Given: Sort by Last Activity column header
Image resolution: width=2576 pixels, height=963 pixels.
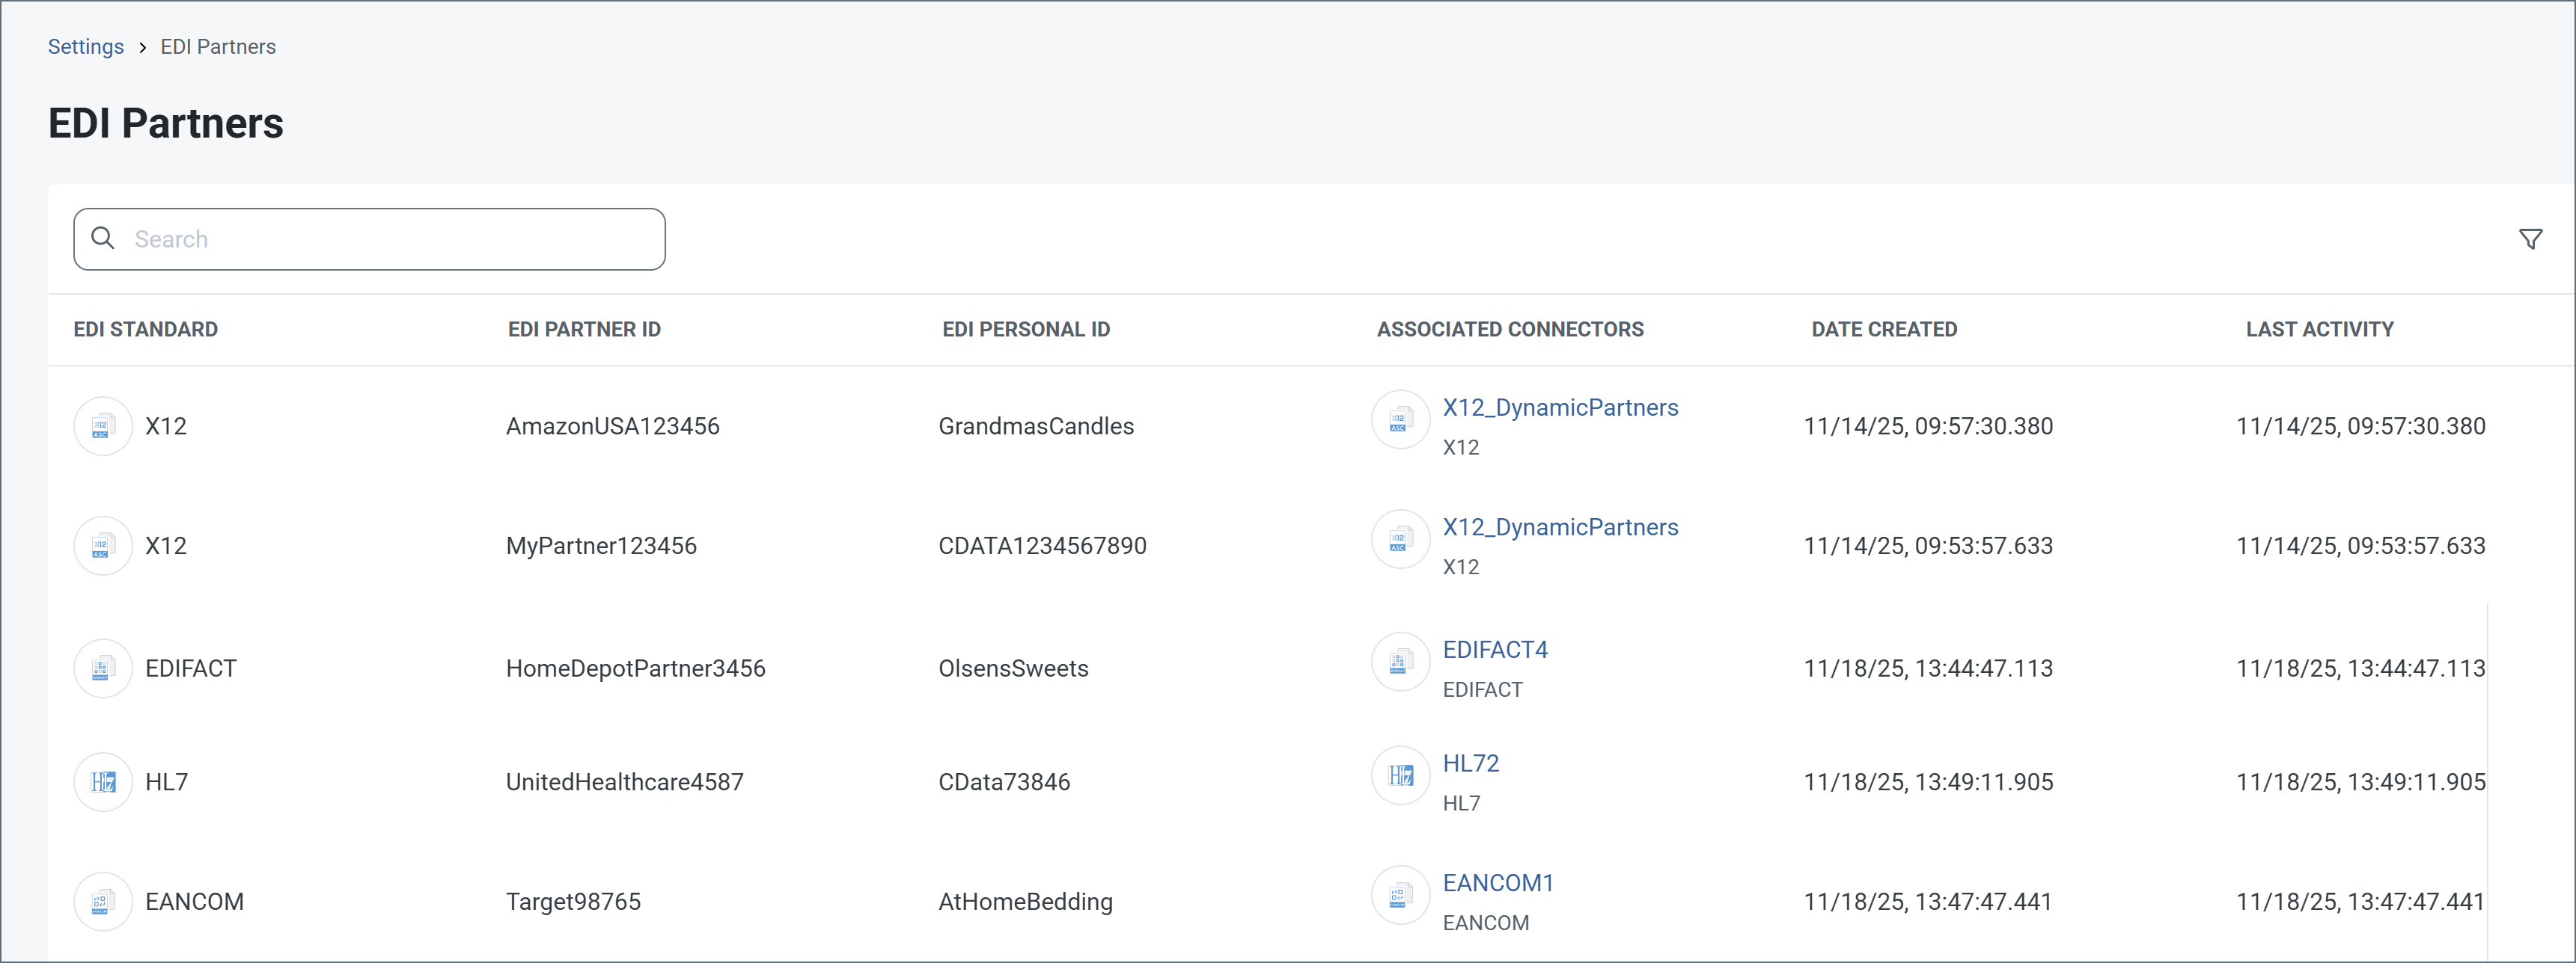Looking at the screenshot, I should point(2319,330).
